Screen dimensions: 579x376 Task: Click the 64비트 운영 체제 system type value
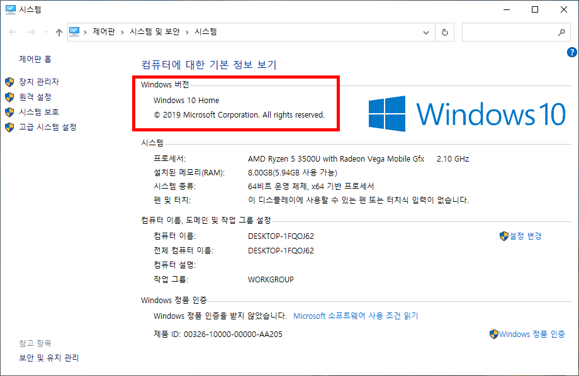311,186
